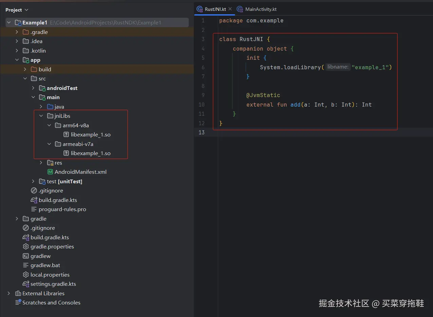Click the "example_1" string literal

pos(370,67)
